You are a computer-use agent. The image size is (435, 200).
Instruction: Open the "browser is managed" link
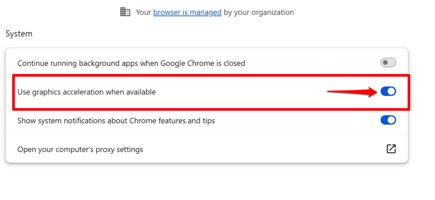coord(187,12)
